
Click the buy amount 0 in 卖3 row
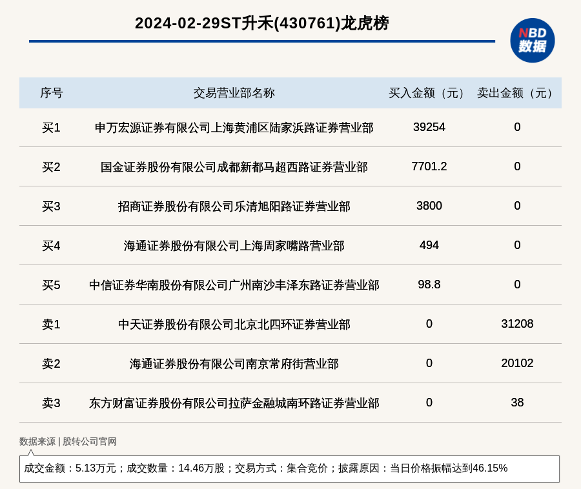(x=429, y=403)
